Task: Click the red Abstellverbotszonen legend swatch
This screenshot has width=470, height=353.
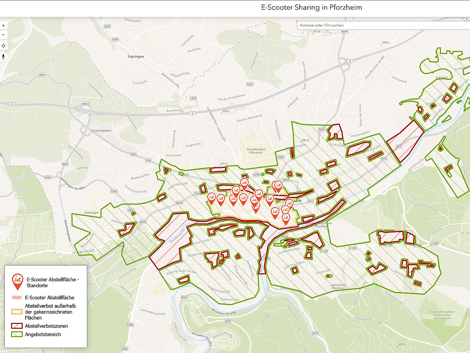Action: (17, 326)
